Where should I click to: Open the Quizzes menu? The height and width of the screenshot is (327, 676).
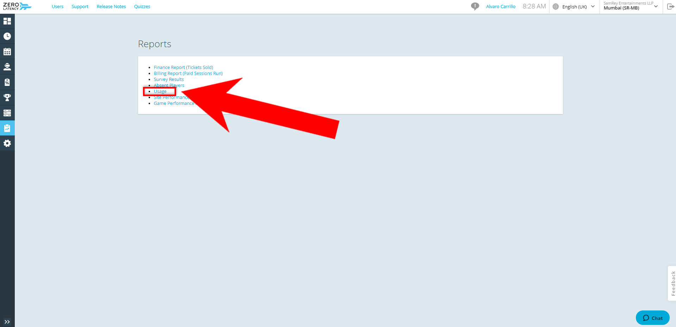pos(142,7)
